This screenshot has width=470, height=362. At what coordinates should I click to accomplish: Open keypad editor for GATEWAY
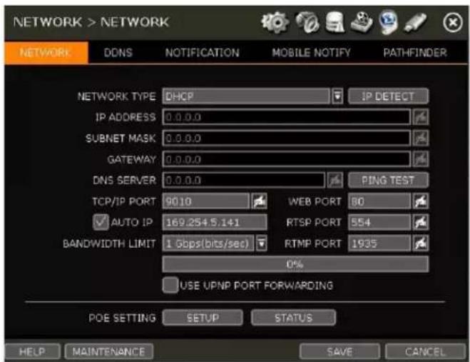click(421, 159)
